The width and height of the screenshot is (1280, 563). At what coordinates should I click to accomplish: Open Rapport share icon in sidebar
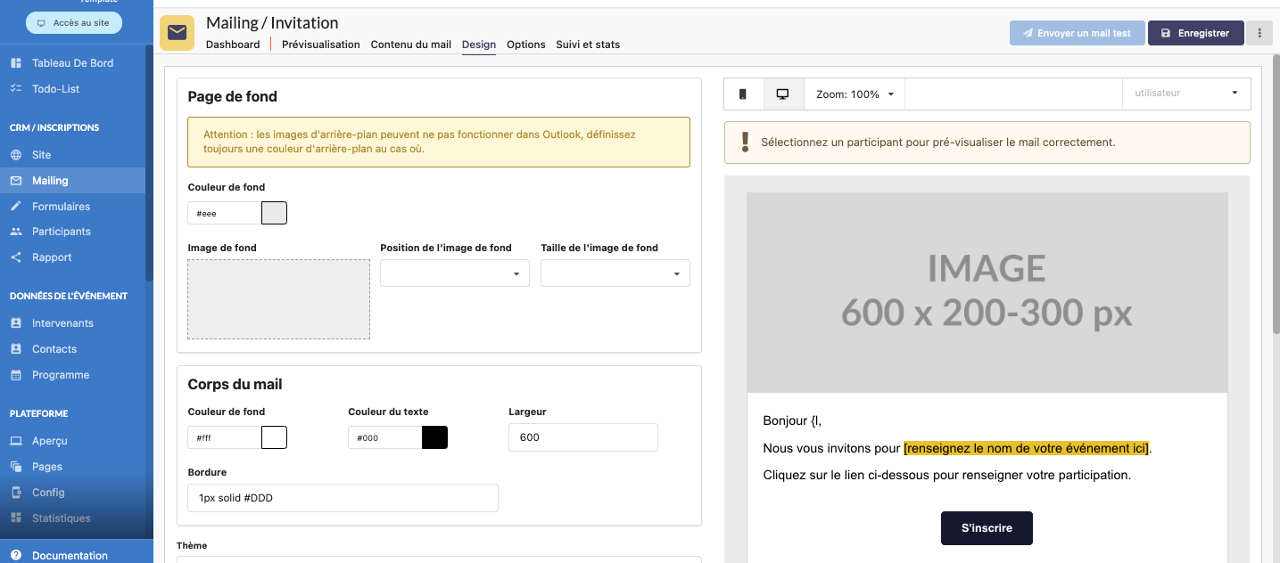click(16, 257)
